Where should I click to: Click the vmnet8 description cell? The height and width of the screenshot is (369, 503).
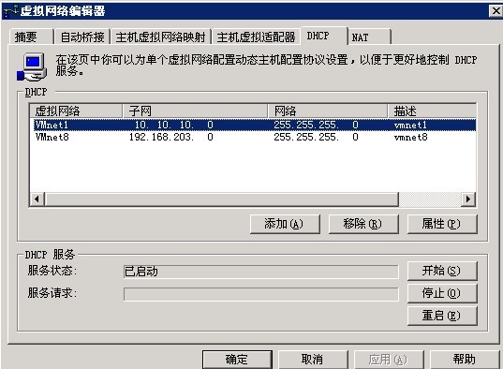point(410,138)
